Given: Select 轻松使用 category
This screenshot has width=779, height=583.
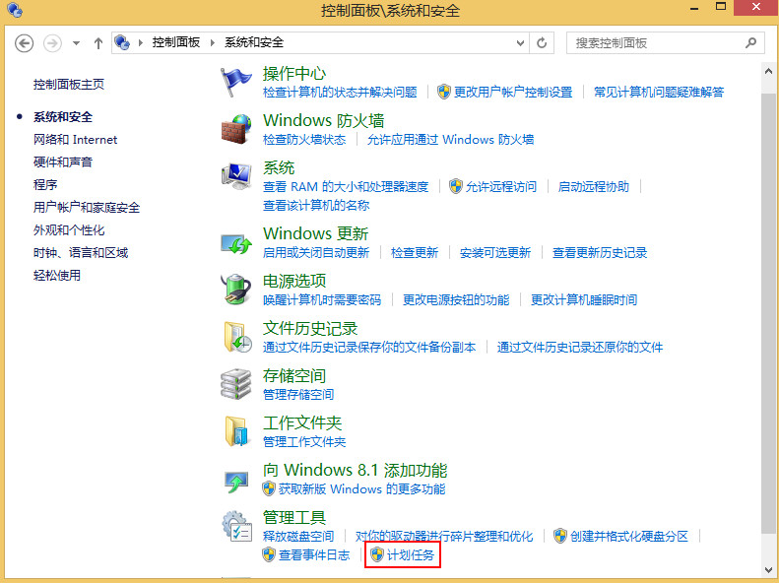Looking at the screenshot, I should pyautogui.click(x=57, y=275).
